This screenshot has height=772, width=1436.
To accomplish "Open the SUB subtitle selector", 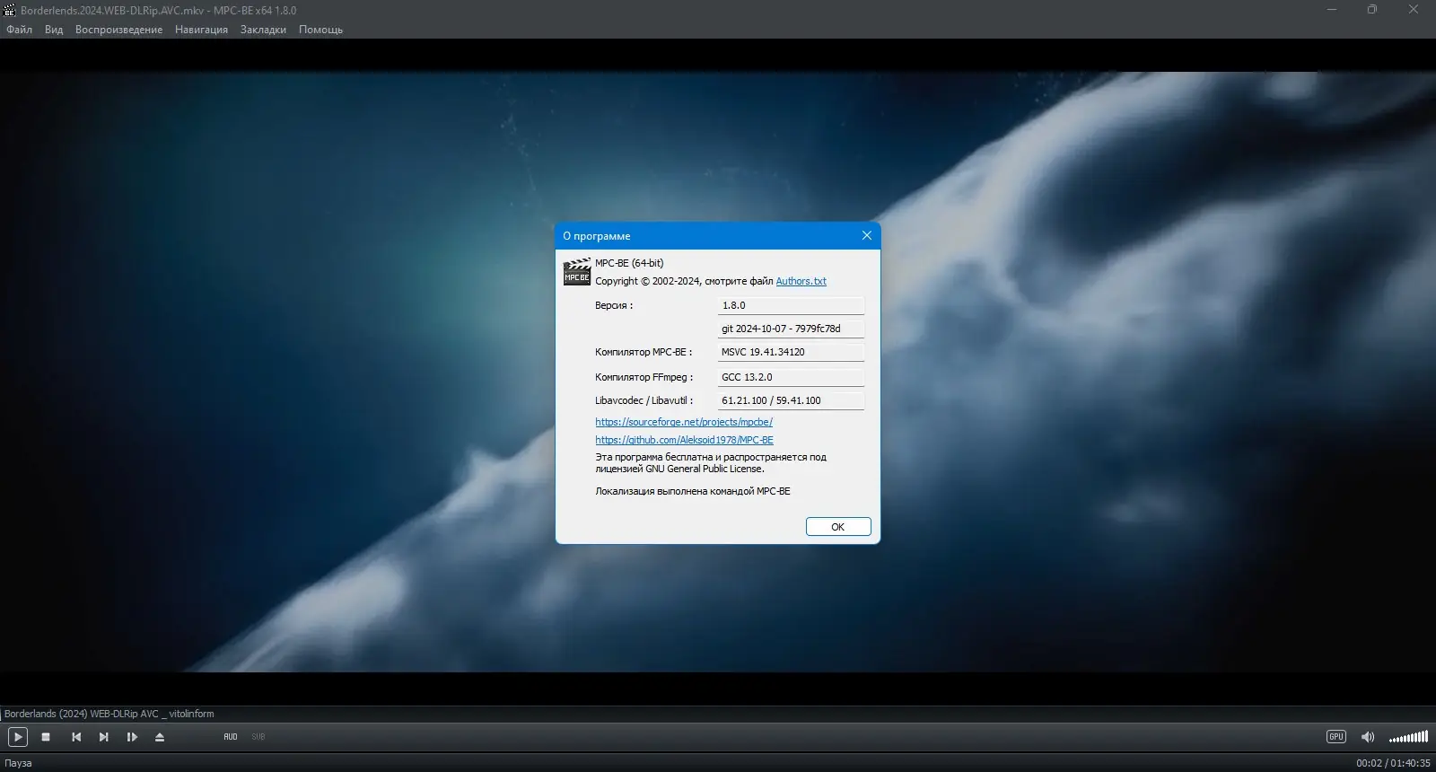I will (258, 737).
